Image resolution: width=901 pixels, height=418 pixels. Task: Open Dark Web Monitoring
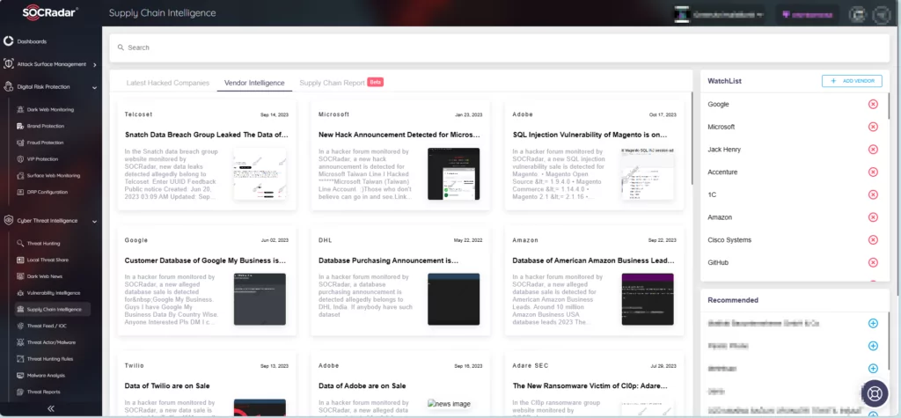click(x=49, y=109)
